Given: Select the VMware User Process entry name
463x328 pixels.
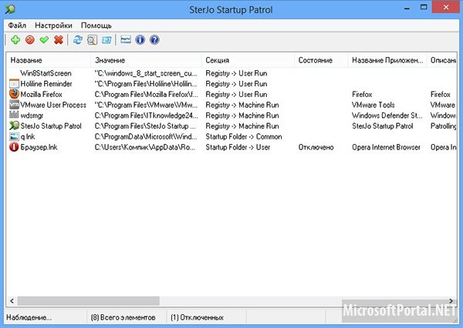Looking at the screenshot, I should pos(53,105).
